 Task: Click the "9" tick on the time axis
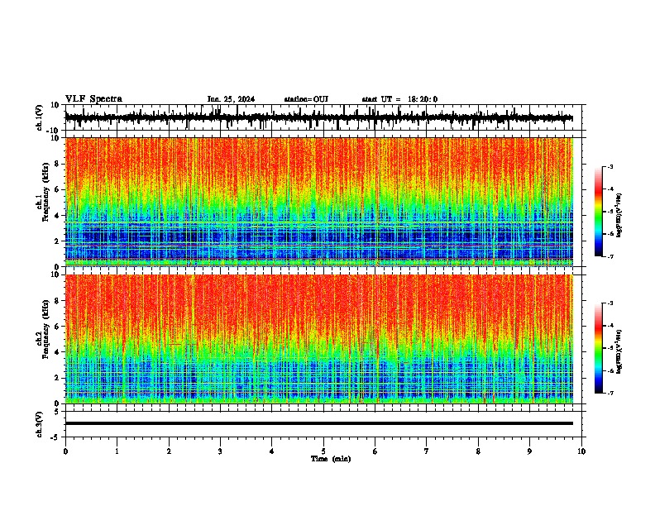(529, 451)
